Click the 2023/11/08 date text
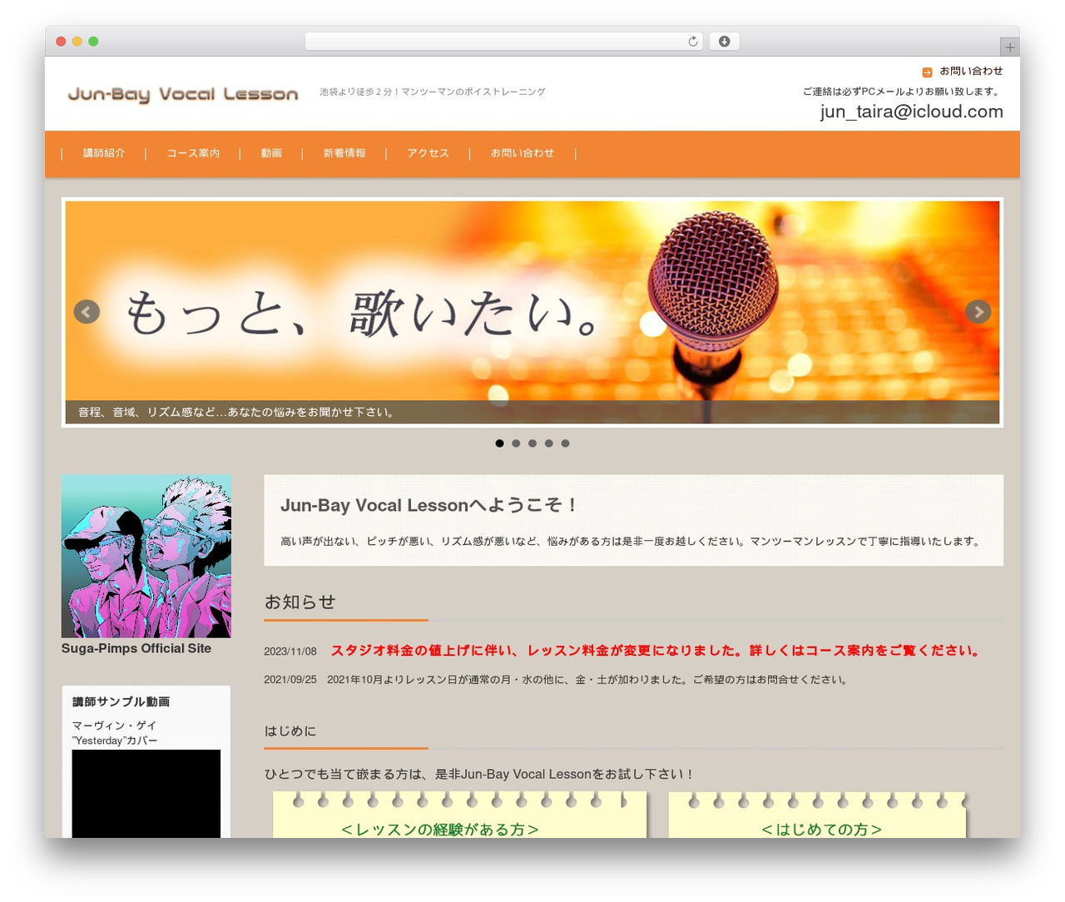Screen dimensions: 1065x902 pos(290,652)
